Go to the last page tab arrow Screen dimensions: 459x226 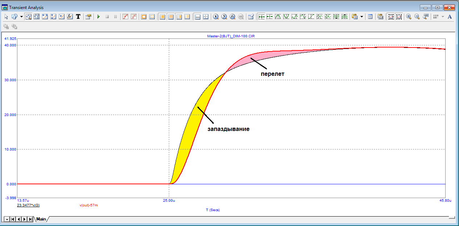30,219
